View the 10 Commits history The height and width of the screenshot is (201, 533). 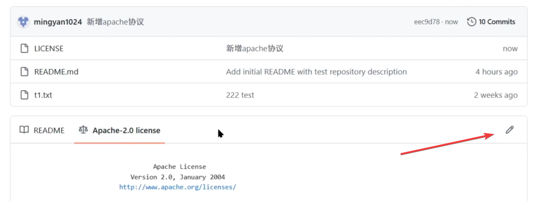(491, 22)
